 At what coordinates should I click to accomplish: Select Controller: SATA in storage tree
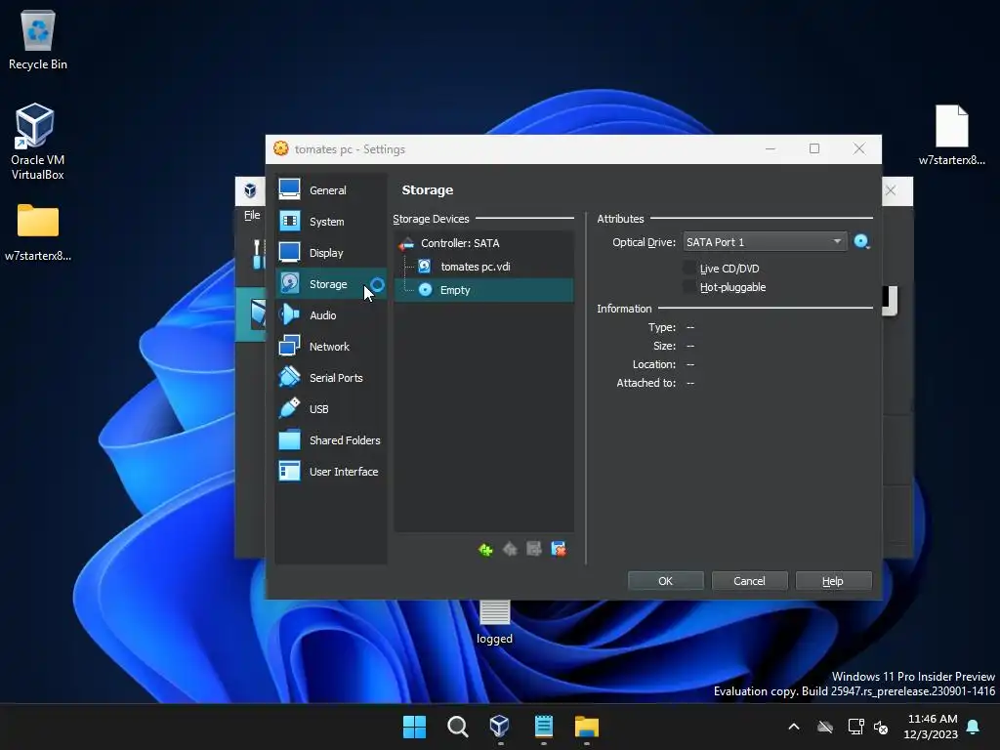pos(483,243)
